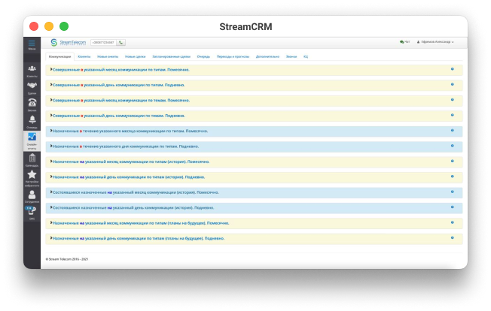Expand 'Назначенные на указанный месяц (история)' chevron
Viewport: 491px width, 311px height.
coord(51,162)
